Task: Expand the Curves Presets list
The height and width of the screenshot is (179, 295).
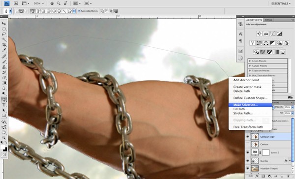Action: point(250,66)
